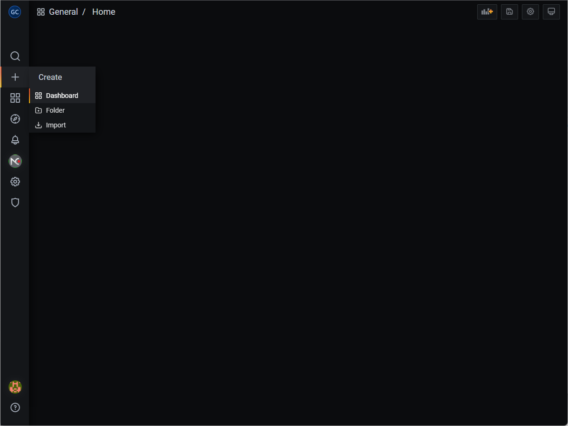Open the Dashboards grid icon in sidebar
The height and width of the screenshot is (426, 568).
pyautogui.click(x=15, y=98)
